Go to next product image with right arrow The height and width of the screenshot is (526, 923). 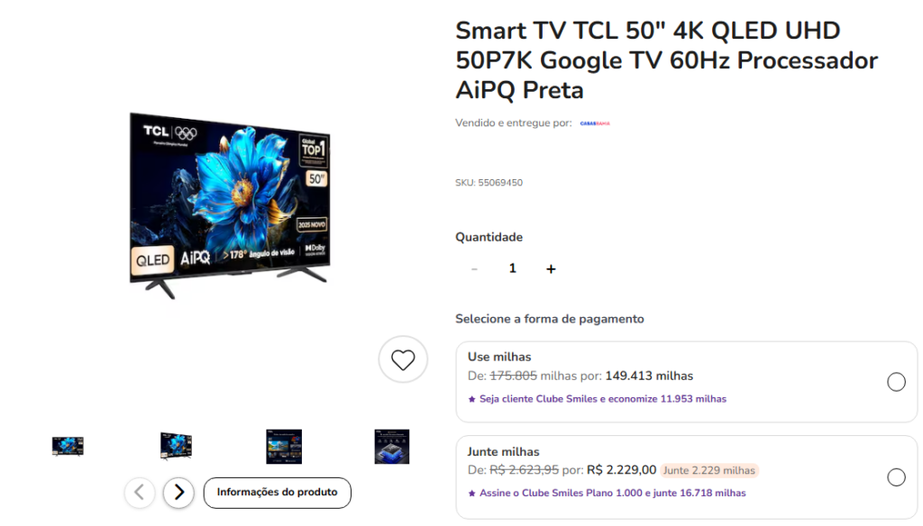pos(179,492)
